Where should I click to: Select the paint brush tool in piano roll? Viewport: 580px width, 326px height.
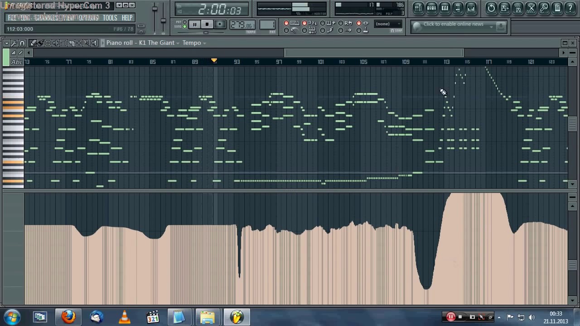click(40, 43)
